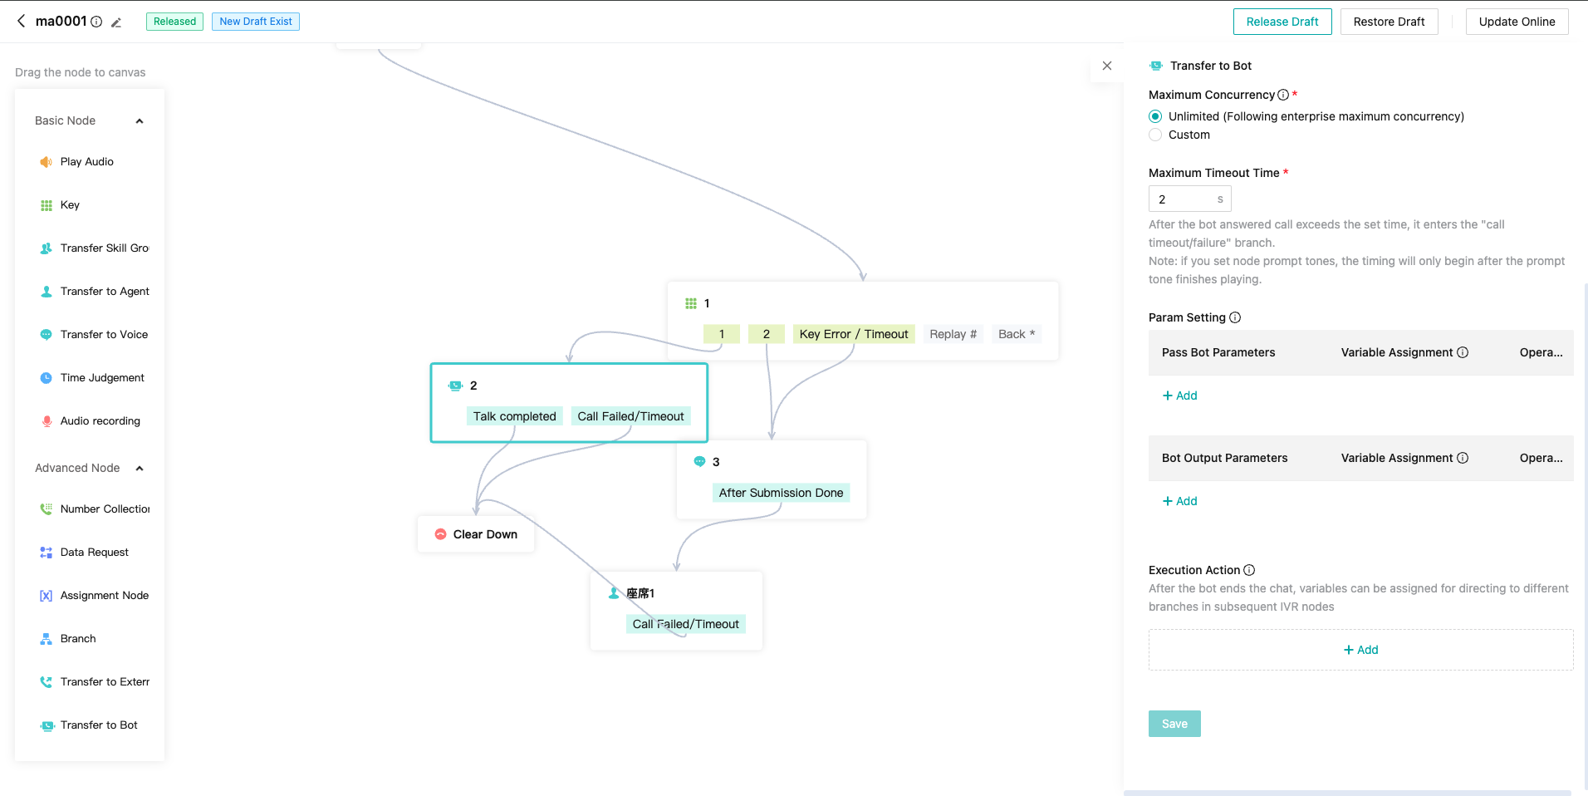Go back using the left arrow icon

(22, 21)
